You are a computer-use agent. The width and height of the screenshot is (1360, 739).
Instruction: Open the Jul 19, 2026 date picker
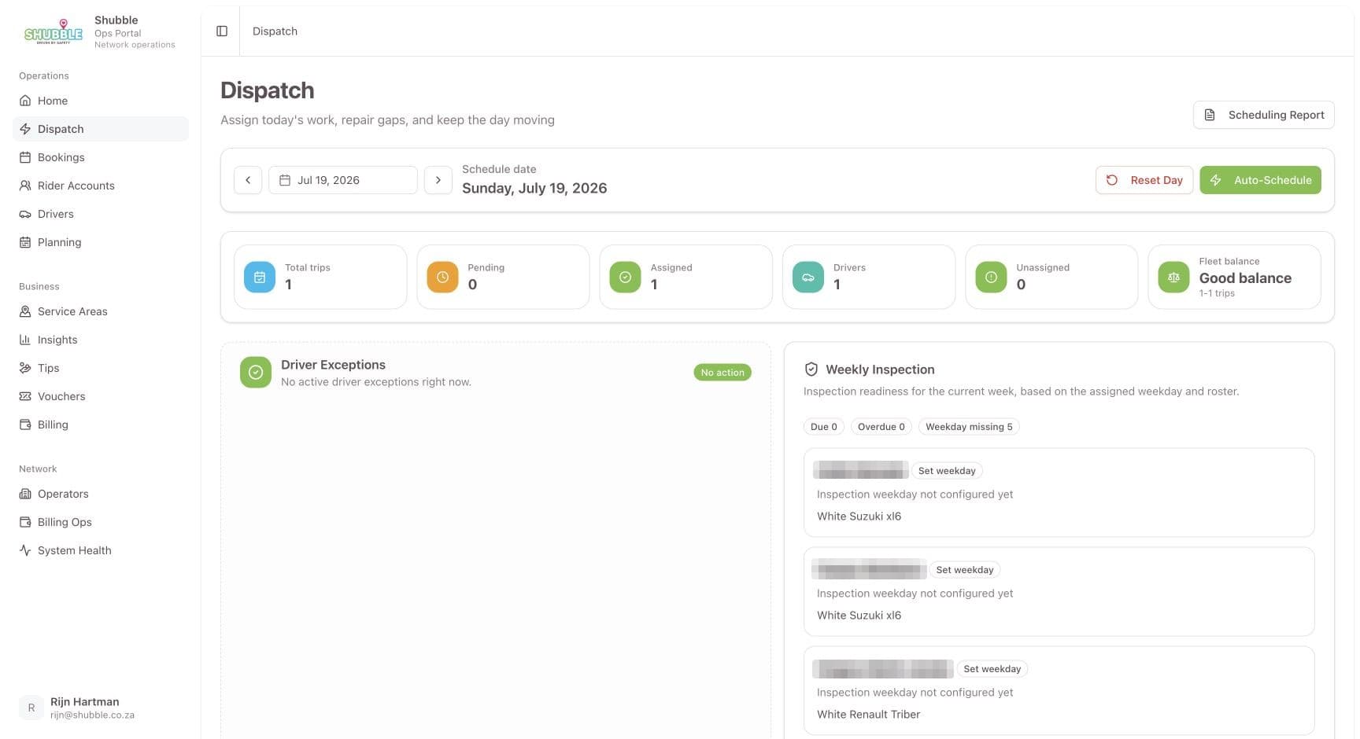343,180
